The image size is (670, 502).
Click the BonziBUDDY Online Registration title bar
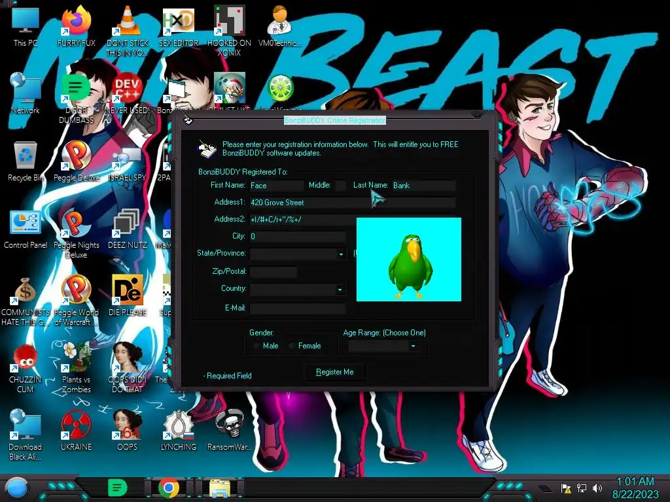[334, 120]
